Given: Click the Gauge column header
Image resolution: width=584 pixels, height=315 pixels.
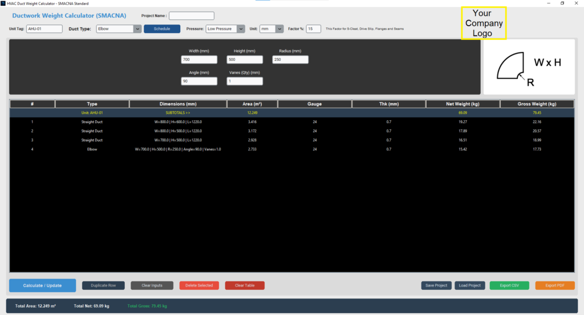Looking at the screenshot, I should pos(314,104).
